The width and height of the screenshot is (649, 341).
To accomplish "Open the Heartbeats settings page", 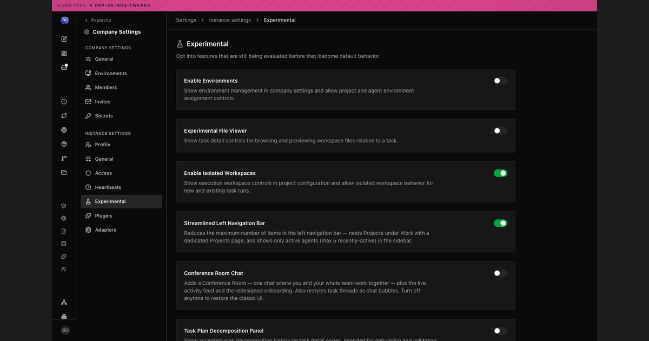I will point(121,187).
